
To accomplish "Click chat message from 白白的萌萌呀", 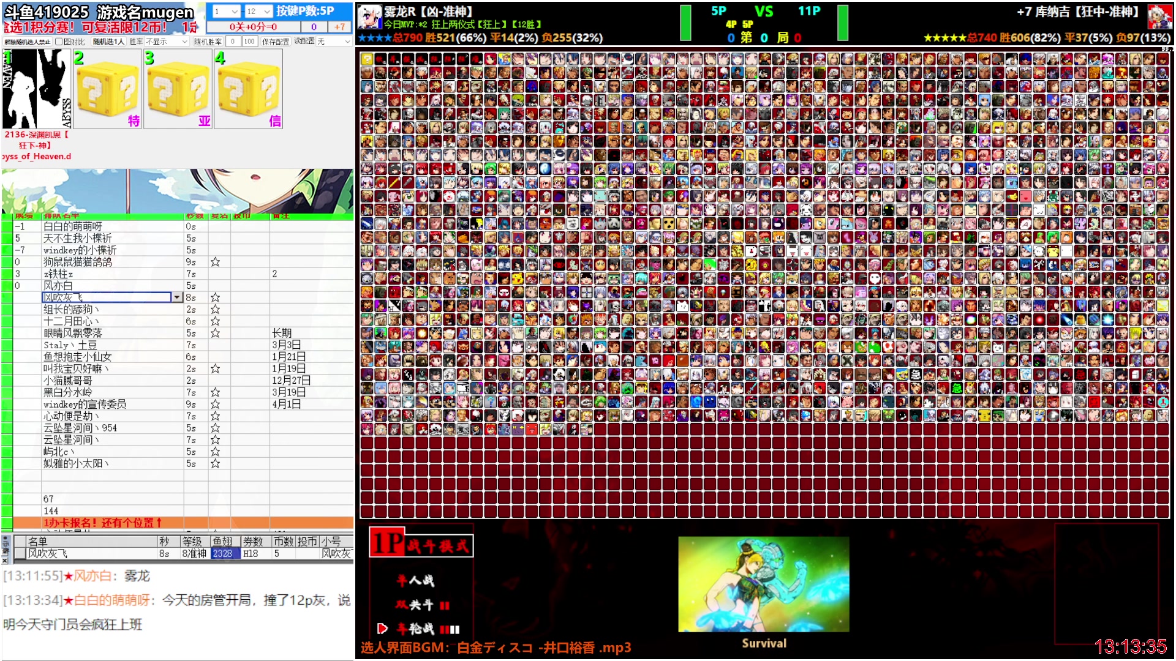I will pos(177,612).
